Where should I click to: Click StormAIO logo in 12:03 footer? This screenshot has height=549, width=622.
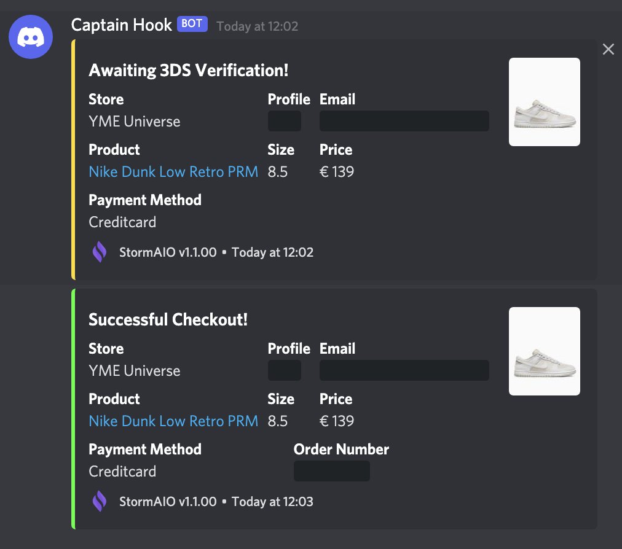click(100, 502)
